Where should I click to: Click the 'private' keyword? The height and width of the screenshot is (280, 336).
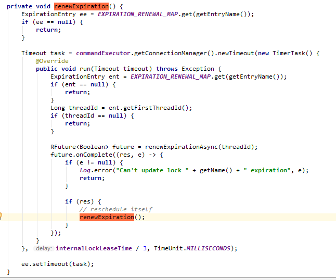19,6
